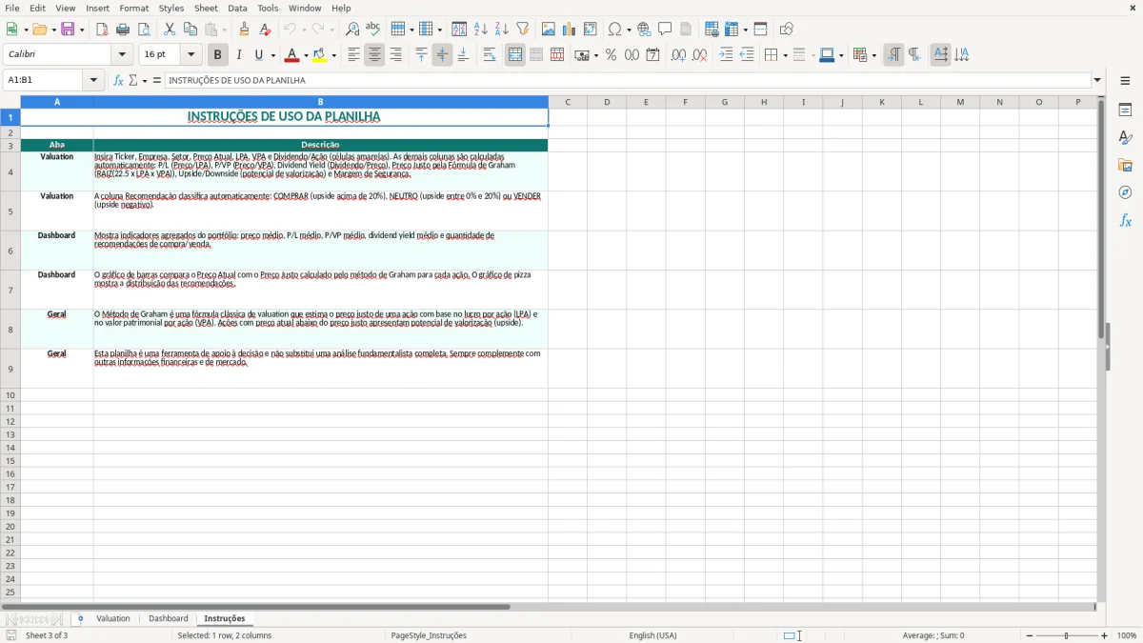
Task: Toggle Underline formatting
Action: pos(259,55)
